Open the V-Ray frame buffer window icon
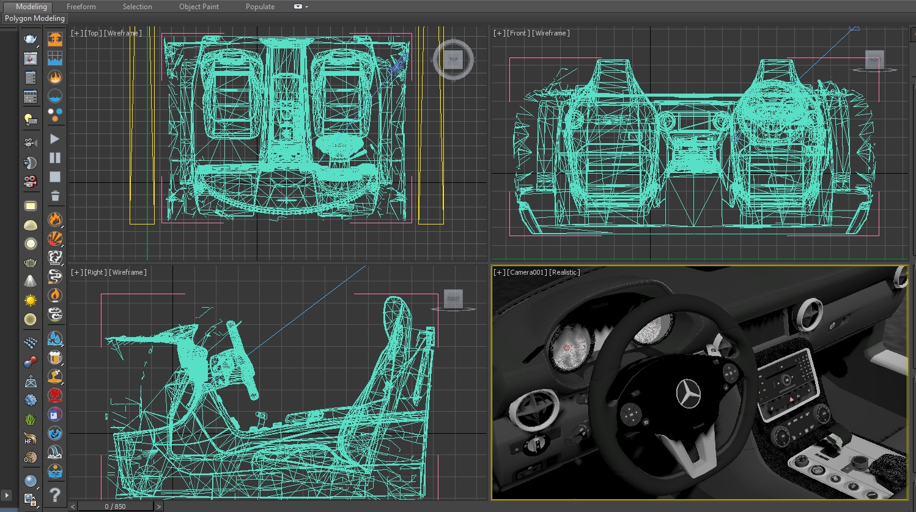This screenshot has width=916, height=512. [x=31, y=59]
